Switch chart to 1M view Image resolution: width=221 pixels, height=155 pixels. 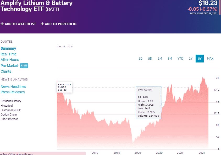click(160, 59)
